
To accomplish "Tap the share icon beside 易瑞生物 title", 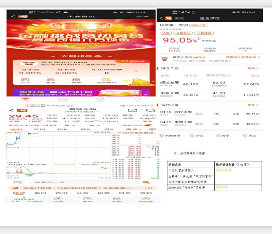I will pos(132,110).
